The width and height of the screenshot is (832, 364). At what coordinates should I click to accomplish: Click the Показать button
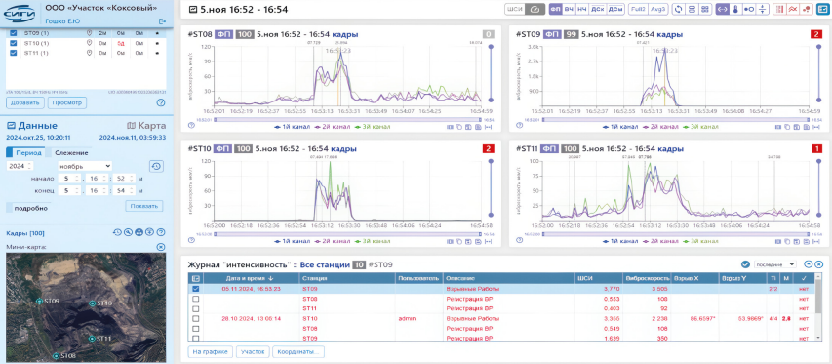[x=144, y=206]
